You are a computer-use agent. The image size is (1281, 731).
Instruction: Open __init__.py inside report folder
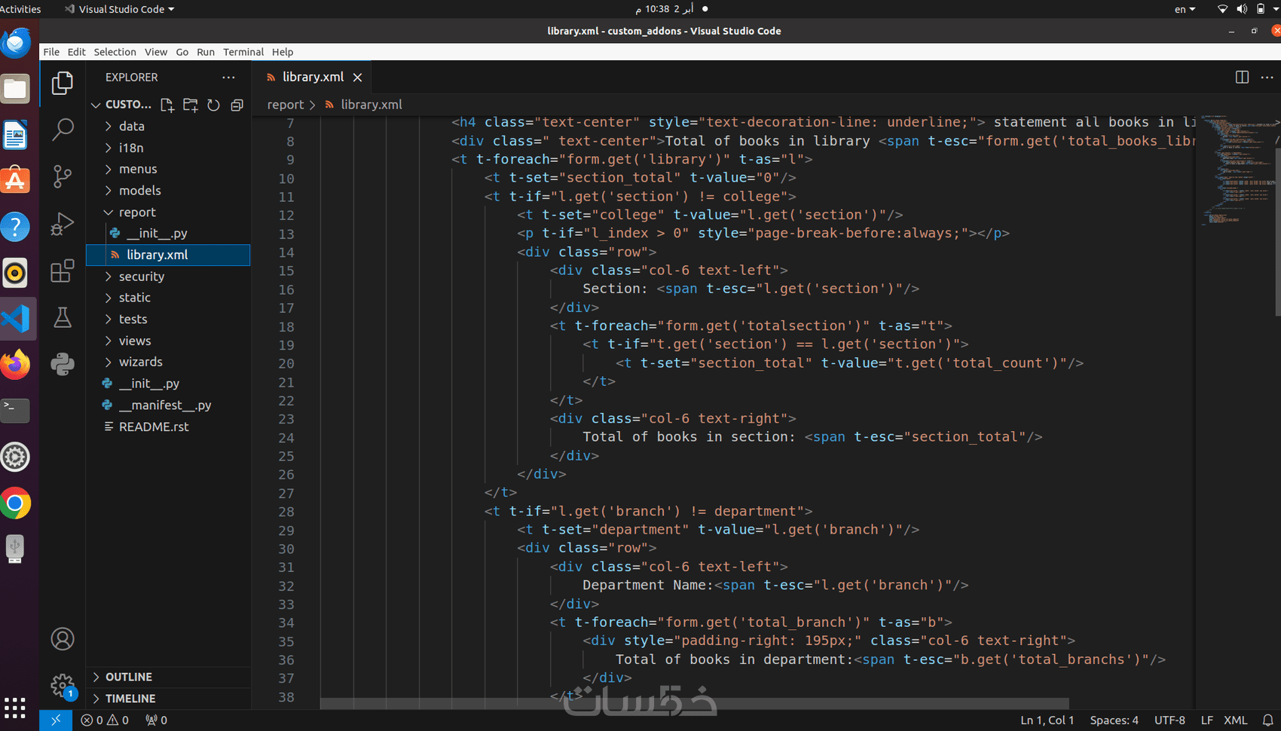(168, 234)
